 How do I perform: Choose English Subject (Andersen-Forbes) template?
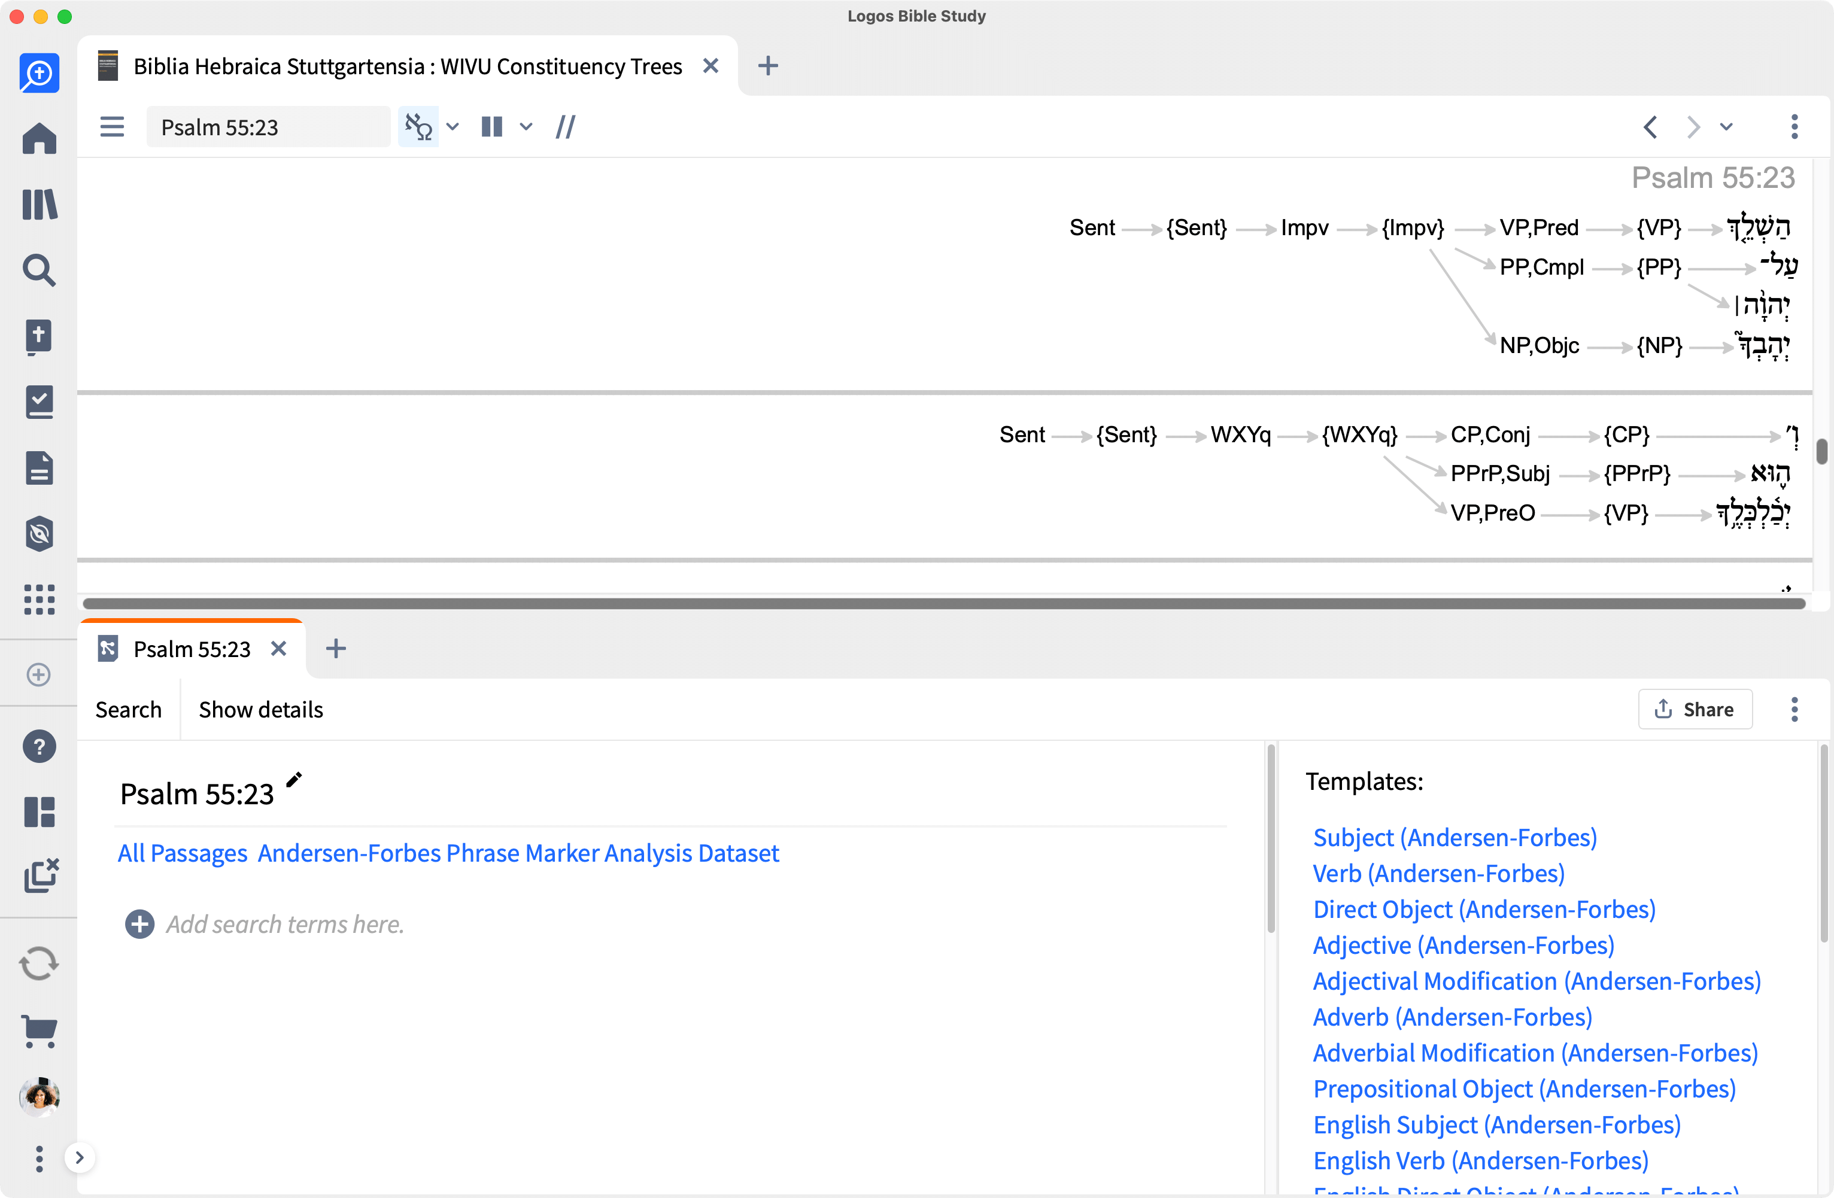point(1496,1125)
